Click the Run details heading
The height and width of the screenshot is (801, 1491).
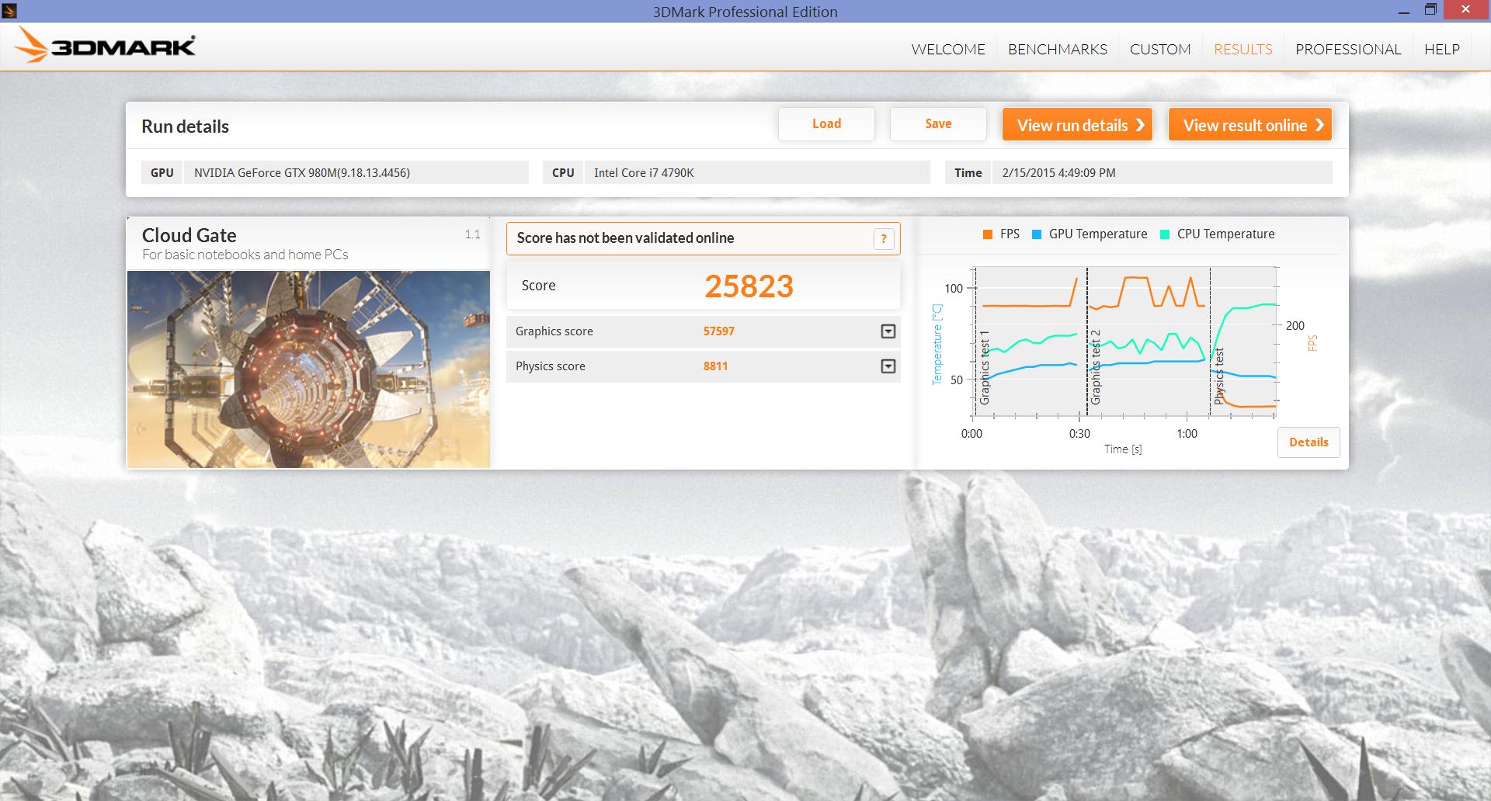(x=185, y=127)
